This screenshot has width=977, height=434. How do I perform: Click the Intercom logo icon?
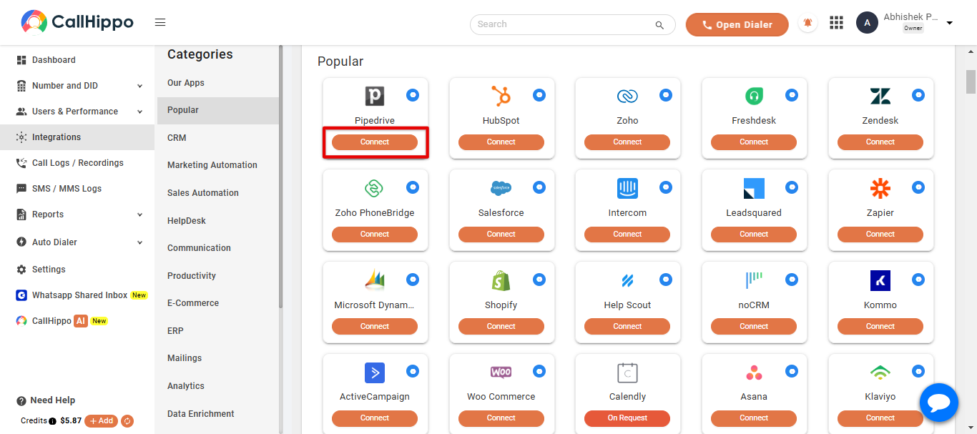pos(627,188)
